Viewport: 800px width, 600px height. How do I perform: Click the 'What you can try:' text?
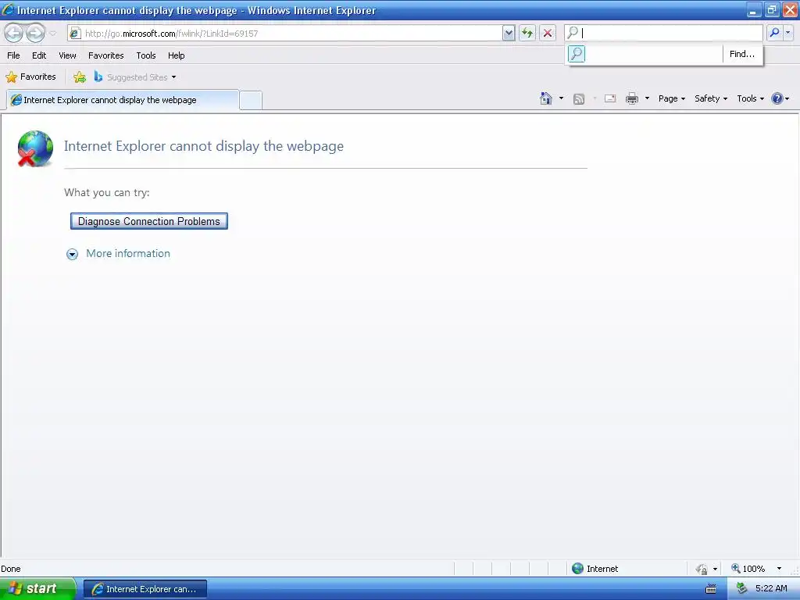pos(106,193)
